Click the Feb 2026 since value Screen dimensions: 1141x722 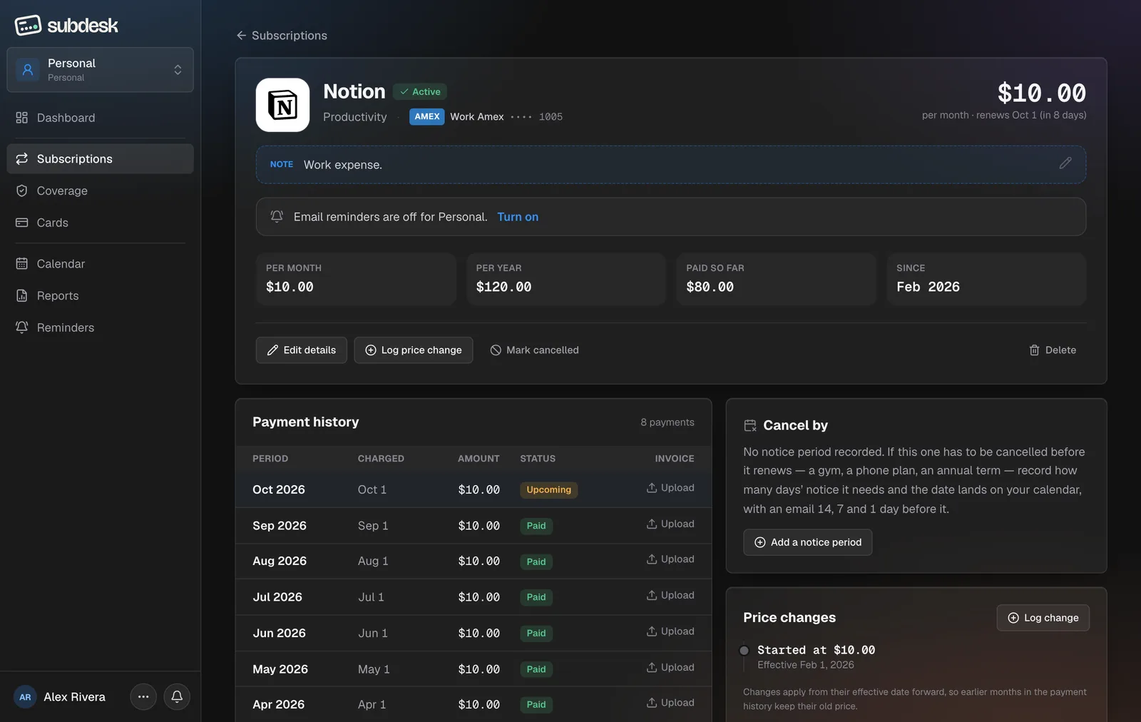pos(928,287)
